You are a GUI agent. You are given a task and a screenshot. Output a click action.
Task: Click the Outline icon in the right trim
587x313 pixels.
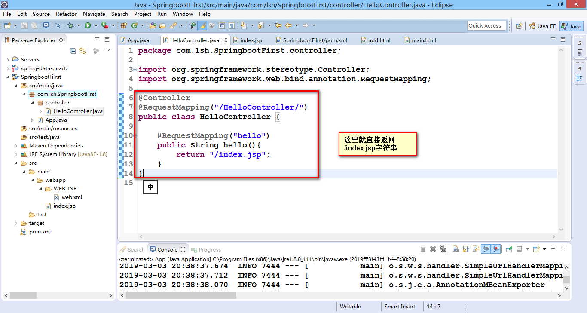[580, 78]
